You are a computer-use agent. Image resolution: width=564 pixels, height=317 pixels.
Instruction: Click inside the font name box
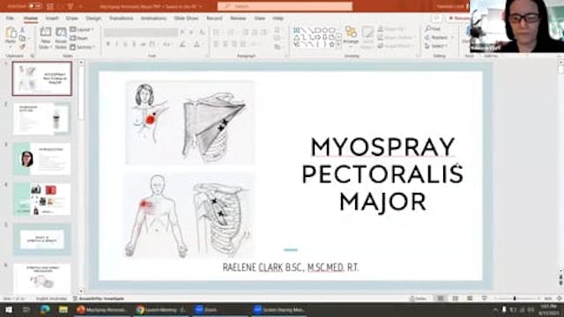tap(140, 33)
